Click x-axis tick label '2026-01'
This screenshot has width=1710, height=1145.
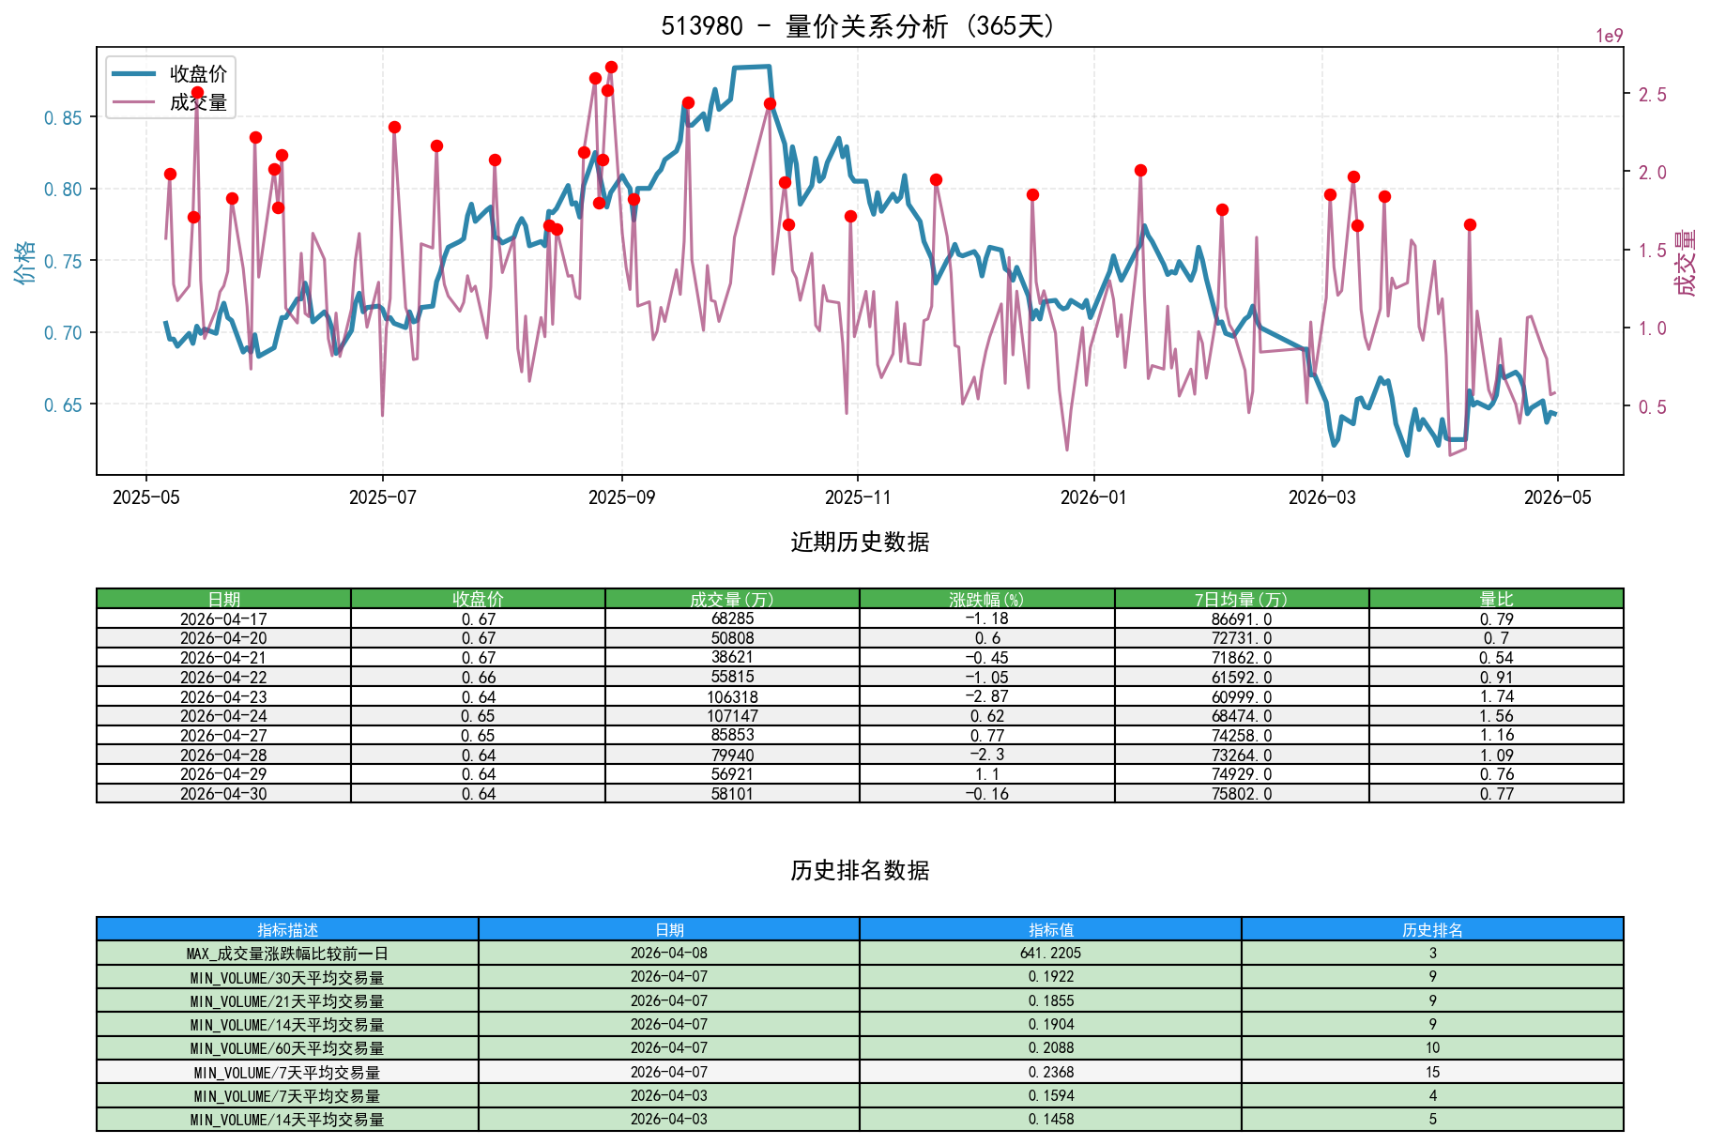coord(1093,497)
